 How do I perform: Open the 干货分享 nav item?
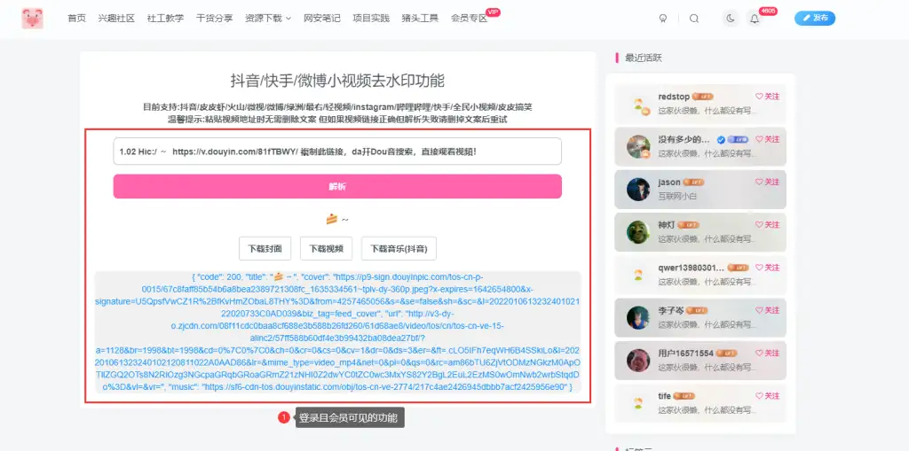[215, 18]
